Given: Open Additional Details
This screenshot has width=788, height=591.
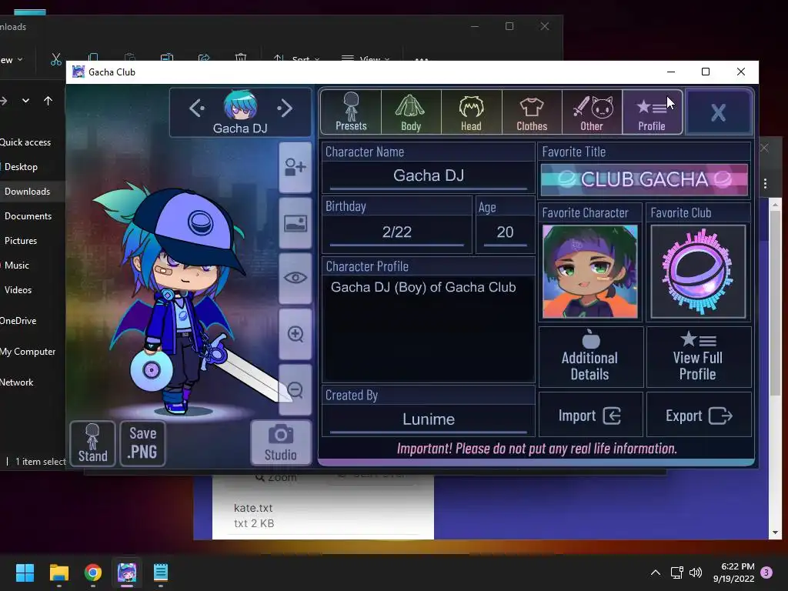Looking at the screenshot, I should [590, 357].
